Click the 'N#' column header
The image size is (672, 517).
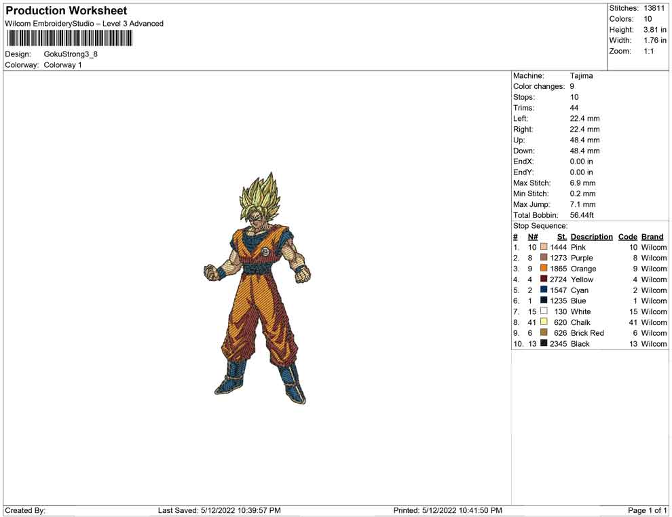(x=533, y=237)
